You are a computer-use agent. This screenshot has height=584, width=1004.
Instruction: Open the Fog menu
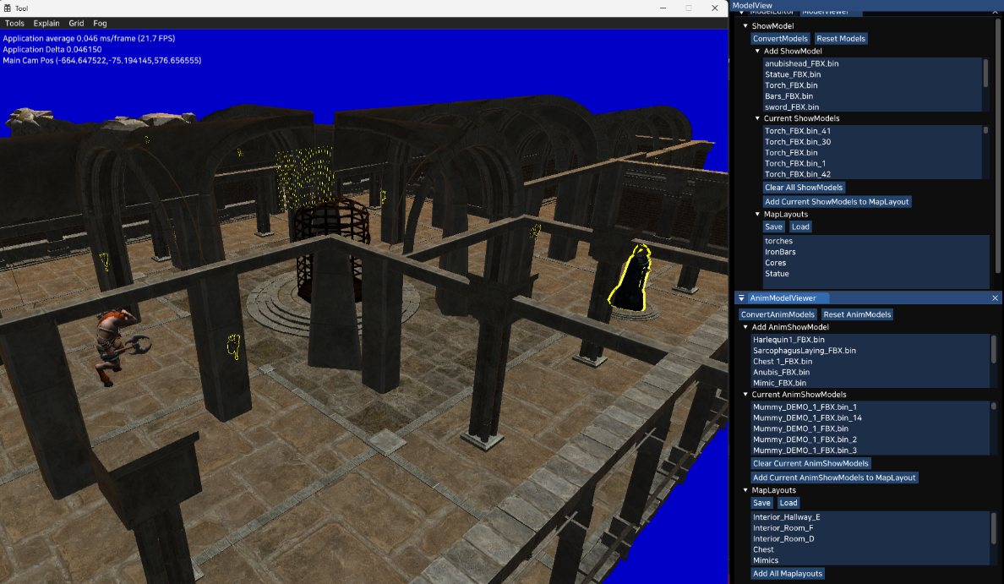(x=100, y=23)
